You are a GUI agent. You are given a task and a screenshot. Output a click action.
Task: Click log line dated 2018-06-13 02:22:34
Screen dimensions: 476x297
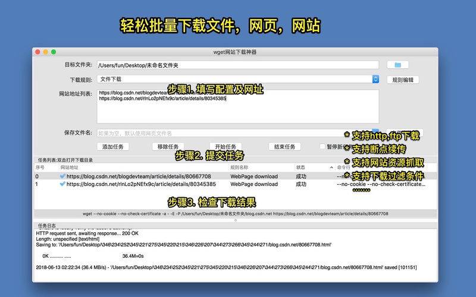(x=226, y=268)
